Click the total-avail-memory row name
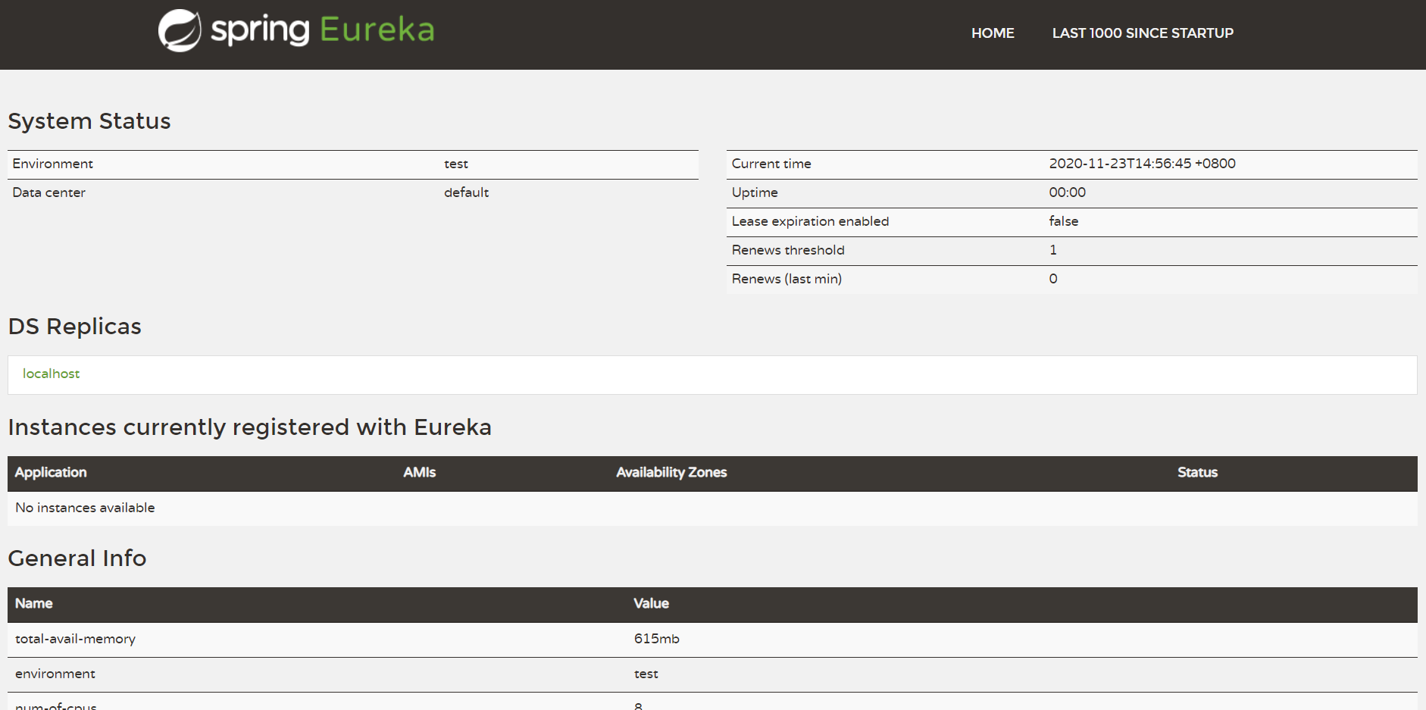The width and height of the screenshot is (1426, 710). click(x=75, y=639)
